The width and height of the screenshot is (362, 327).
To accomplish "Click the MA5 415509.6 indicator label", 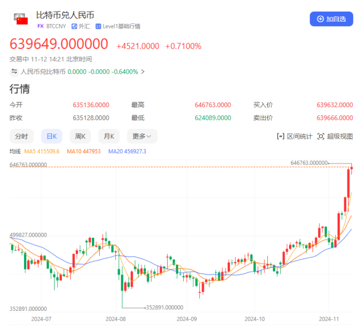I will tap(42, 152).
